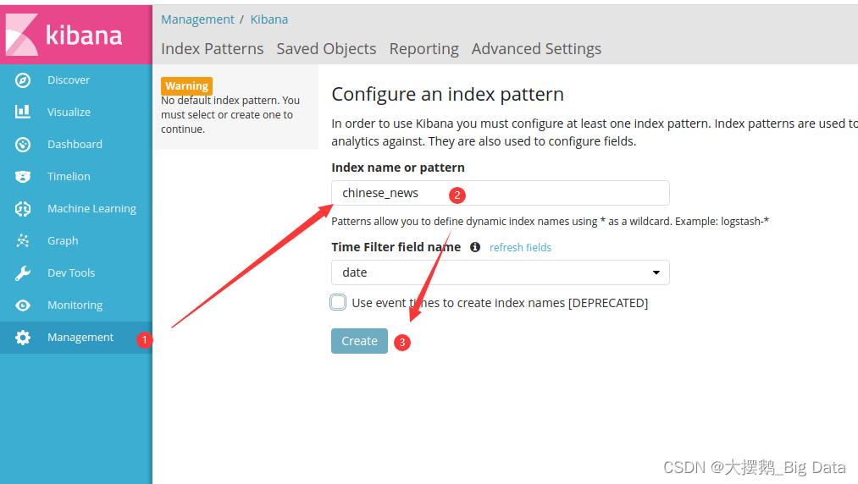The width and height of the screenshot is (858, 484).
Task: Click dropdown arrow of date select
Action: pyautogui.click(x=656, y=272)
